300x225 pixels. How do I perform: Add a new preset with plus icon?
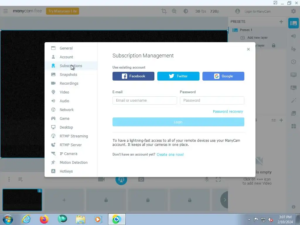tap(281, 22)
